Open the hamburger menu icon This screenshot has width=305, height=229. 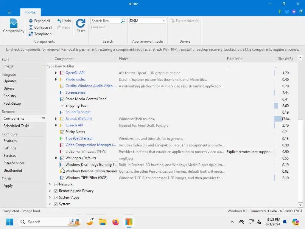[9, 12]
